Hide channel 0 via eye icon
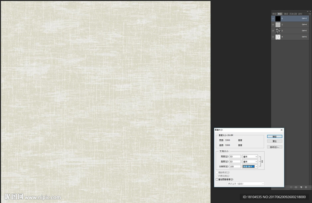The width and height of the screenshot is (312, 203). (x=273, y=19)
